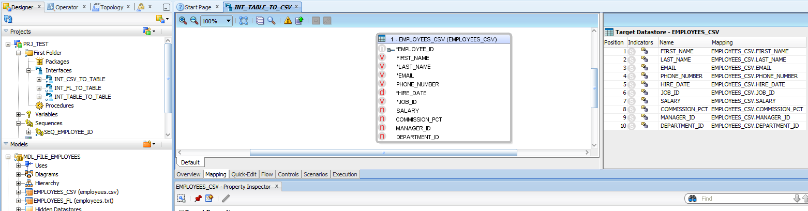Expand the Variables node
Screen dimensions: 808x211
pos(19,114)
